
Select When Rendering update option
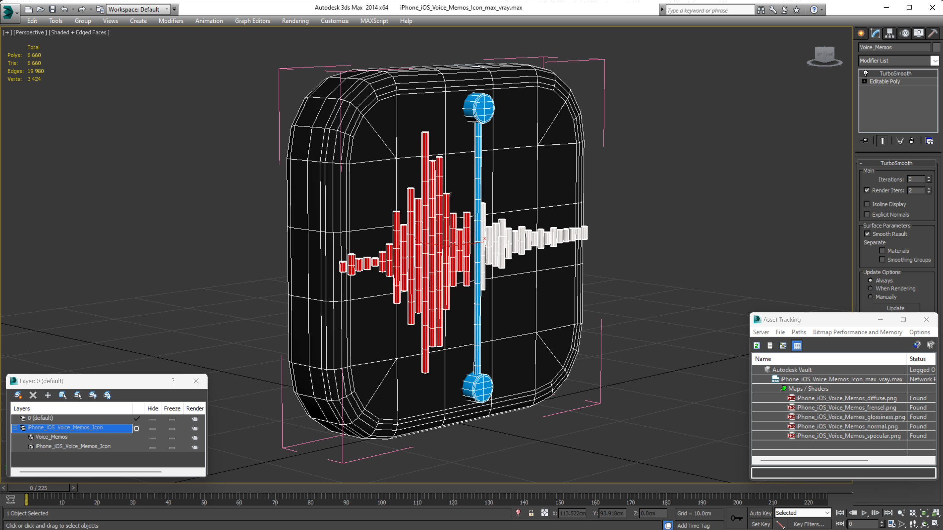coord(870,288)
